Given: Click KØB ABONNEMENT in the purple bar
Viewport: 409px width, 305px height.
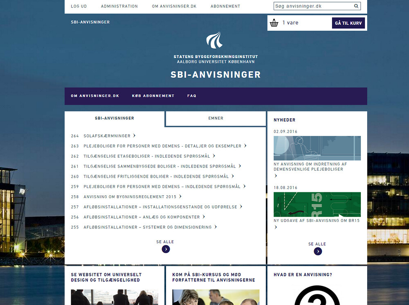Looking at the screenshot, I should pos(153,96).
